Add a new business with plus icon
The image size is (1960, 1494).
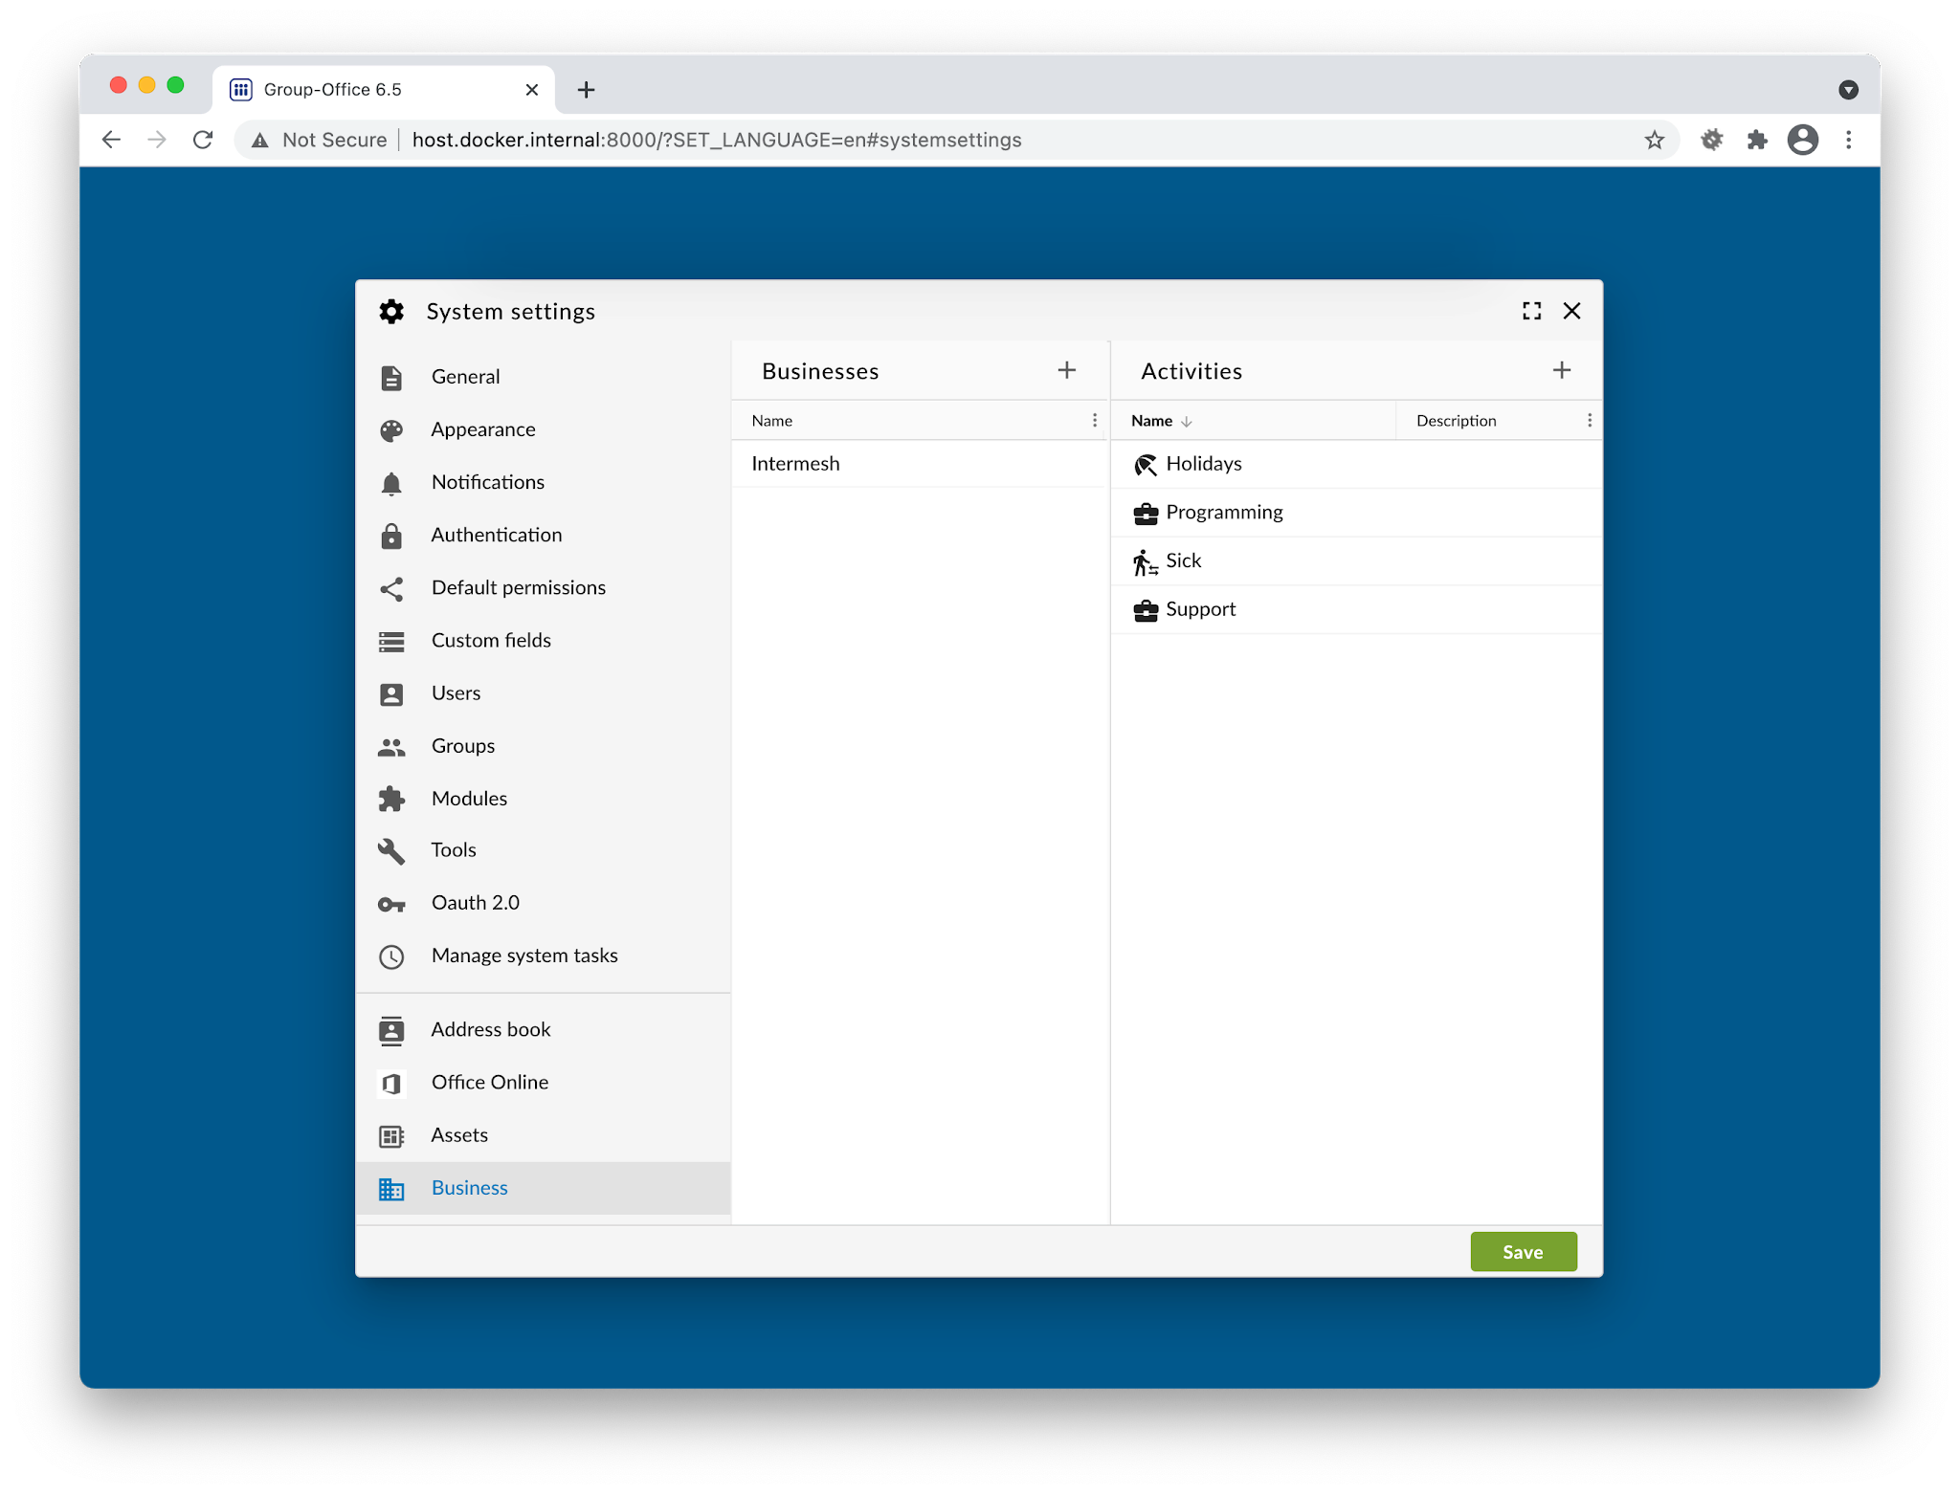pos(1066,370)
